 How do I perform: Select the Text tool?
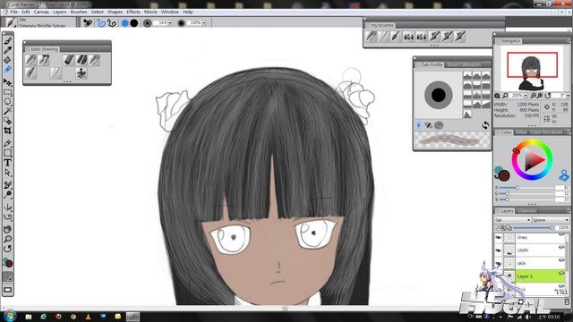[8, 163]
